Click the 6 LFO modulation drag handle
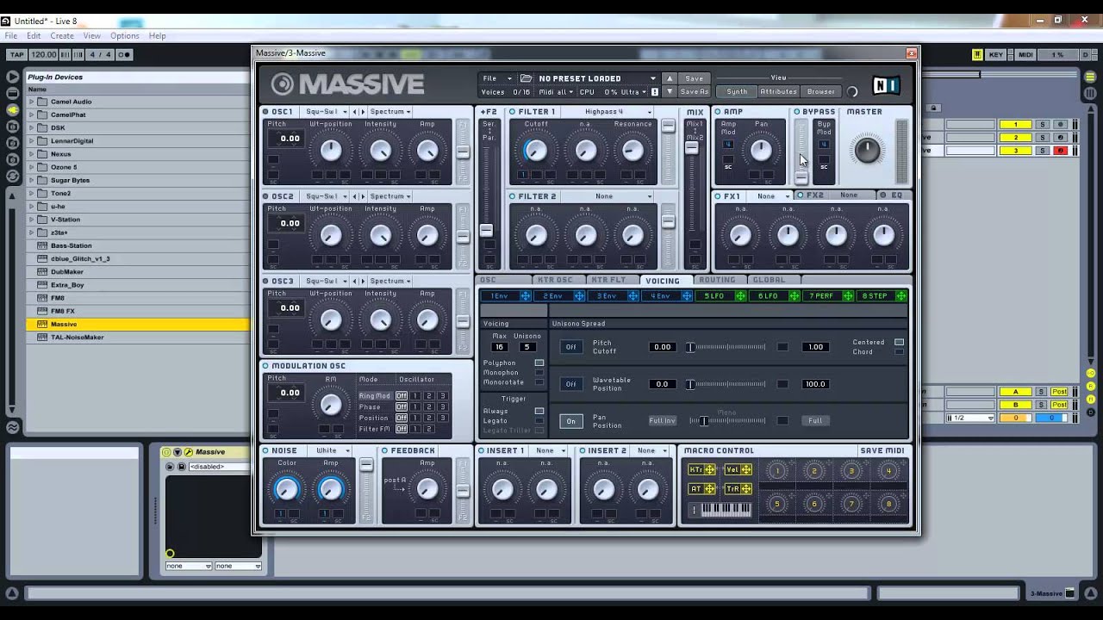This screenshot has width=1103, height=620. (x=794, y=296)
